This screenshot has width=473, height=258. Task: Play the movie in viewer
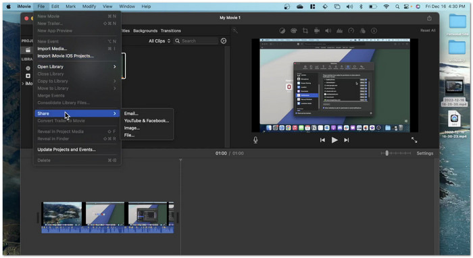coord(334,140)
